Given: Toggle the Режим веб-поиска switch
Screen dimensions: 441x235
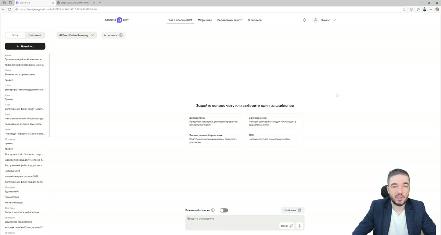Looking at the screenshot, I should point(224,210).
